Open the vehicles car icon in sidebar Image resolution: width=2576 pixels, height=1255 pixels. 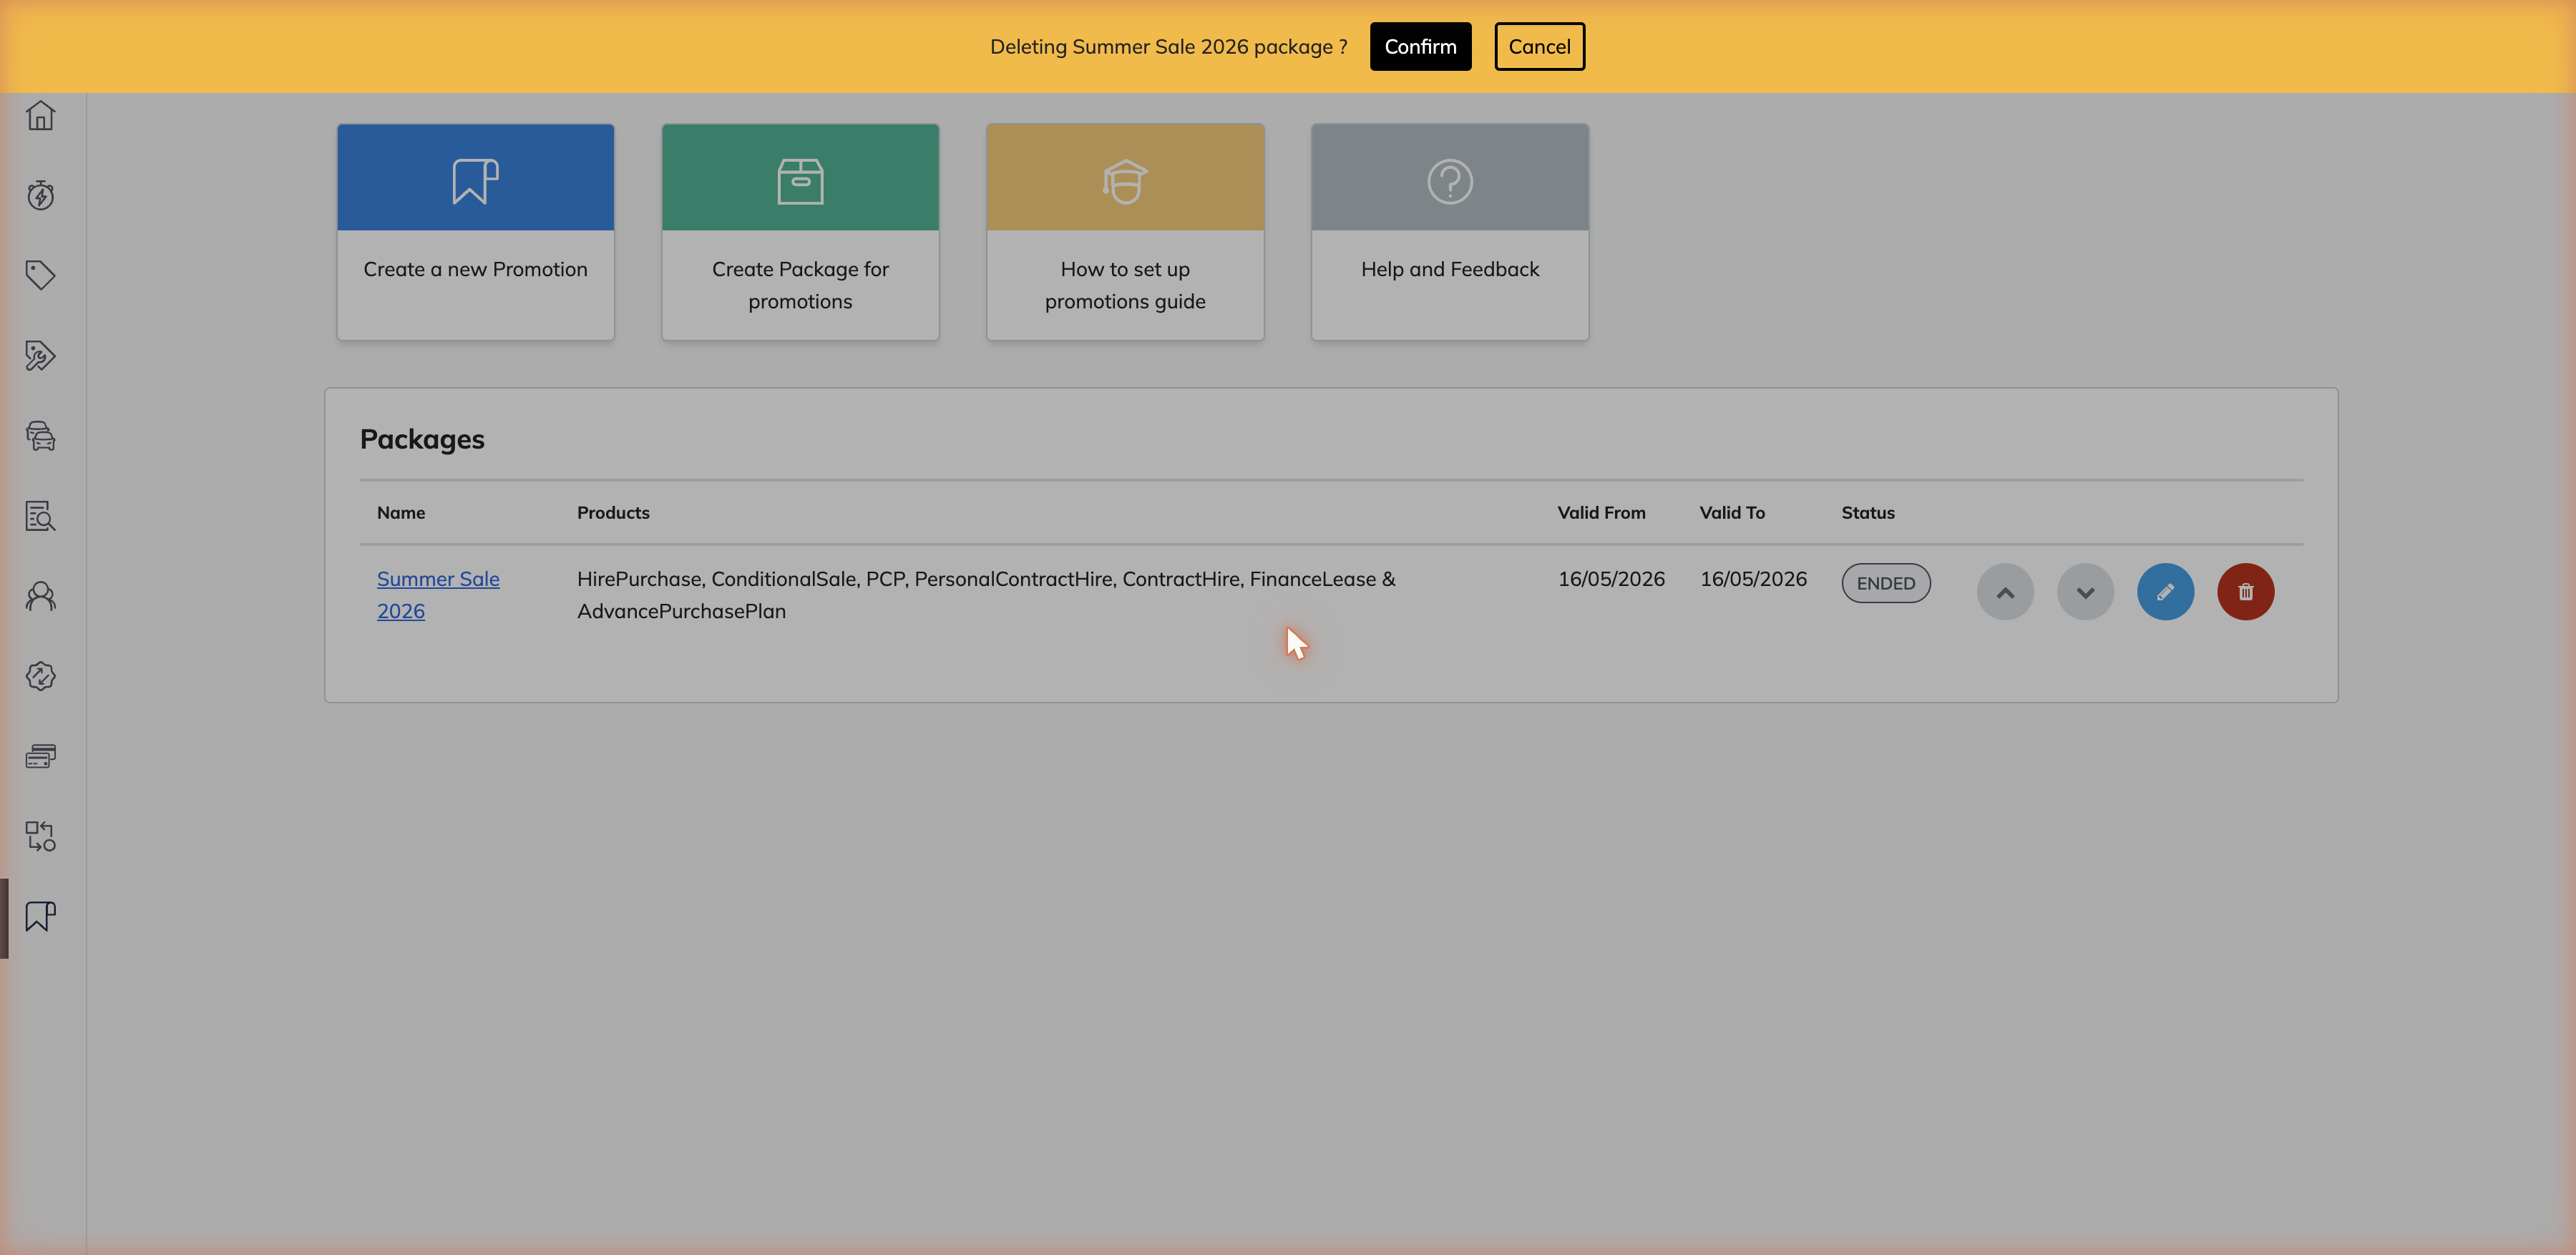click(41, 435)
